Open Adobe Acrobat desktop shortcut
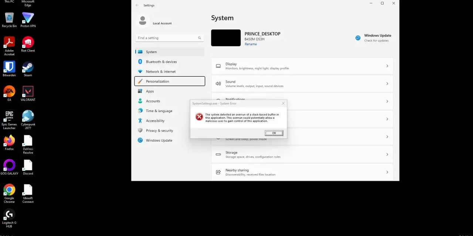This screenshot has width=473, height=236. tap(9, 46)
